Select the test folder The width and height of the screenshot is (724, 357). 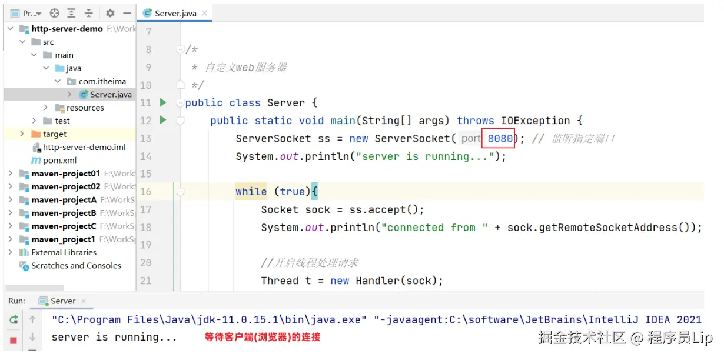(62, 121)
